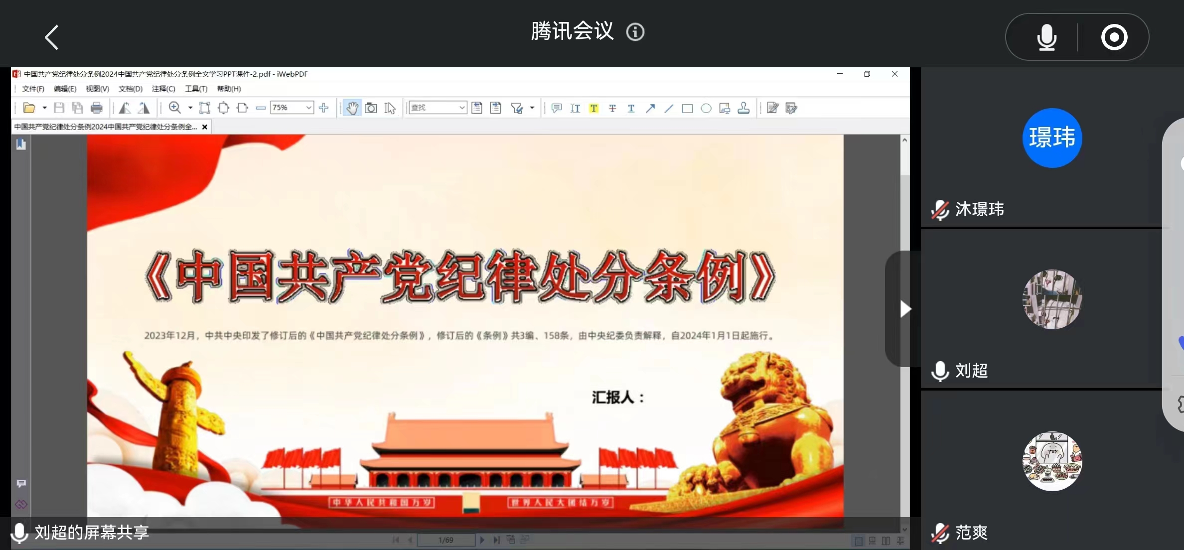Click the snapshot camera tool
The width and height of the screenshot is (1184, 550).
[371, 108]
